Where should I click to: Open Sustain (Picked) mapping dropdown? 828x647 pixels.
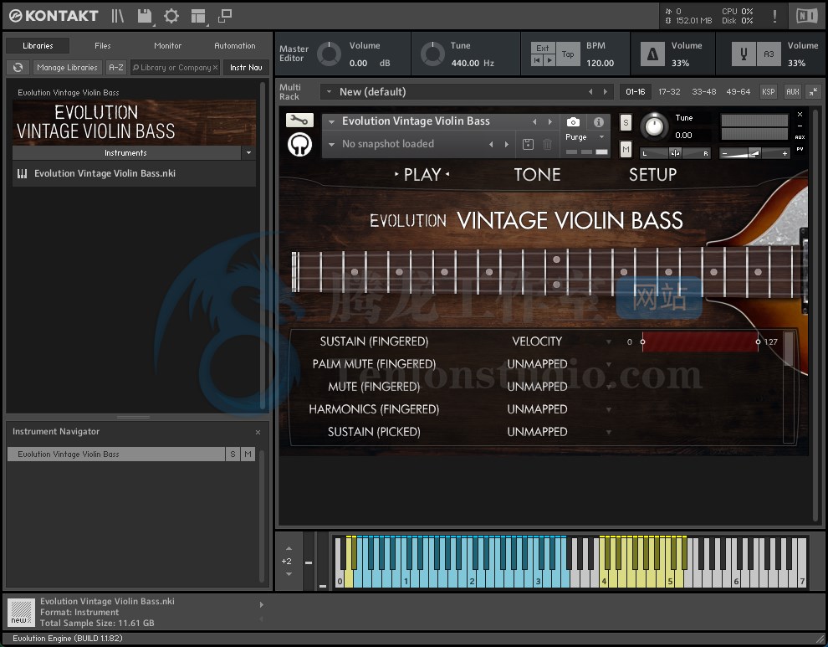pos(609,433)
